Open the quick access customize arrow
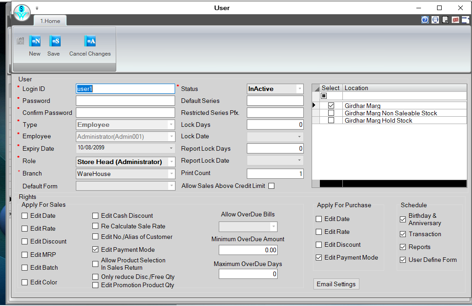This screenshot has width=472, height=306. pos(37,8)
